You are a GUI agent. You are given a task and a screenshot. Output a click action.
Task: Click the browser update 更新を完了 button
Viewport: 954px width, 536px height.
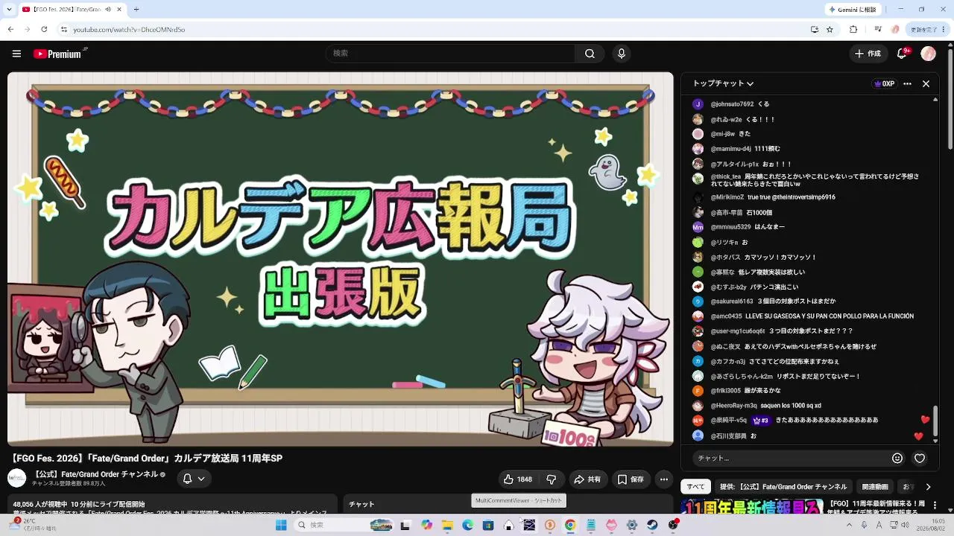tap(928, 30)
